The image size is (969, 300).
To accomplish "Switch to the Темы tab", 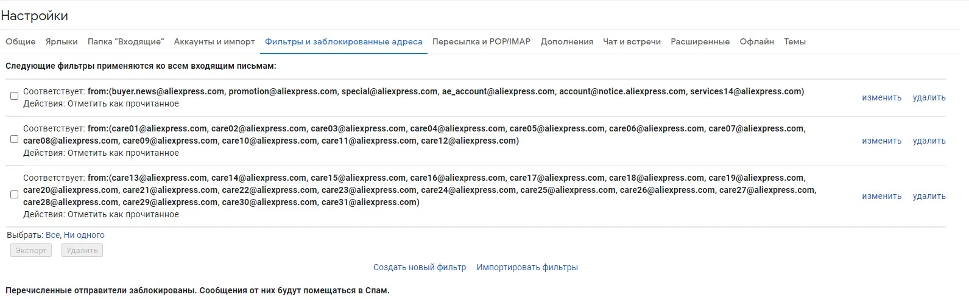I will pyautogui.click(x=795, y=41).
